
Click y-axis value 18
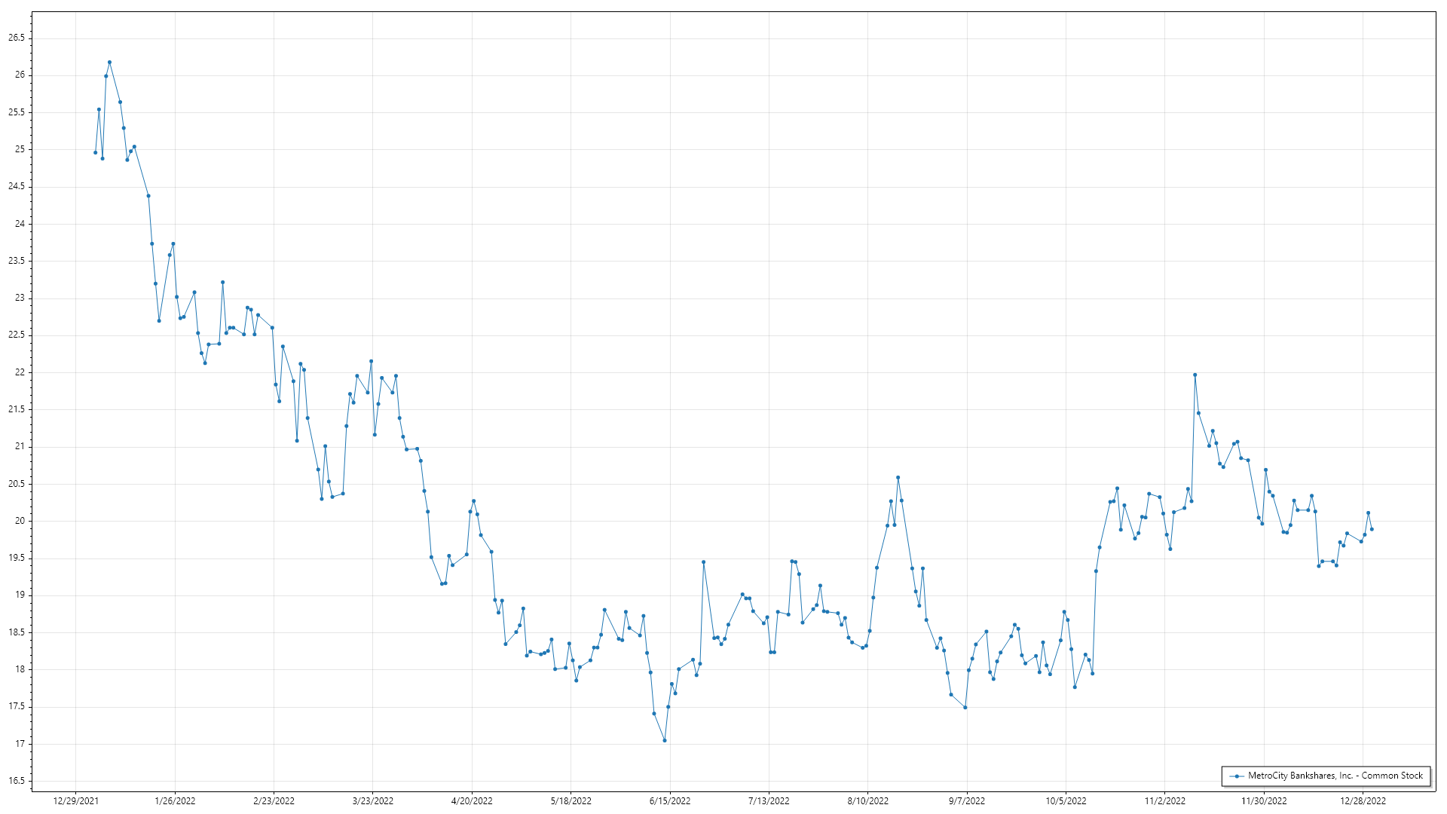20,669
